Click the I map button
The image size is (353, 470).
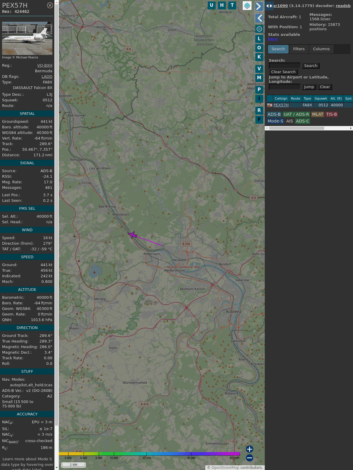point(259,99)
